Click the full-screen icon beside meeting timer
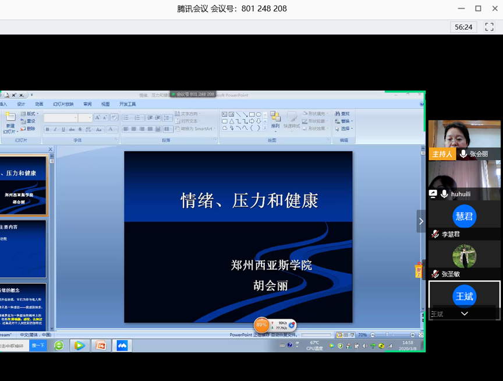503x381 pixels. (489, 27)
